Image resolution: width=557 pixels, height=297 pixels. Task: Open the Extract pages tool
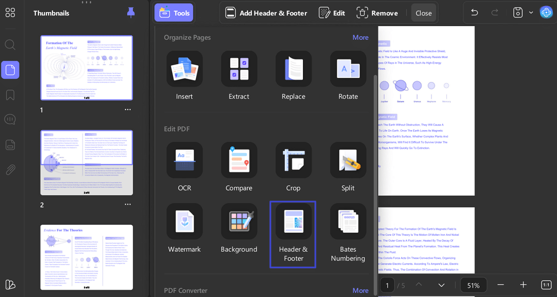(239, 69)
